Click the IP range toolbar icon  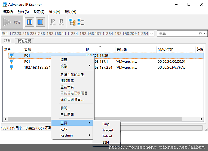point(53,22)
